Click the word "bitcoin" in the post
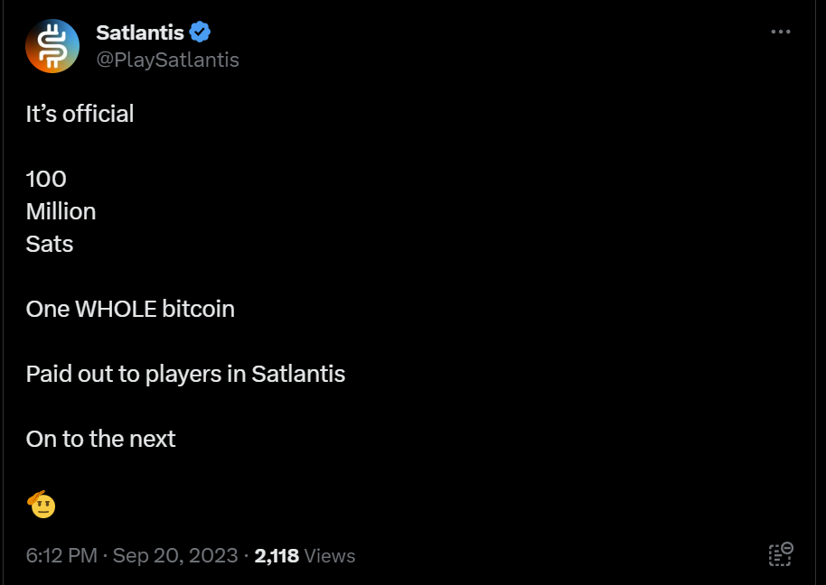This screenshot has width=826, height=585. tap(198, 309)
